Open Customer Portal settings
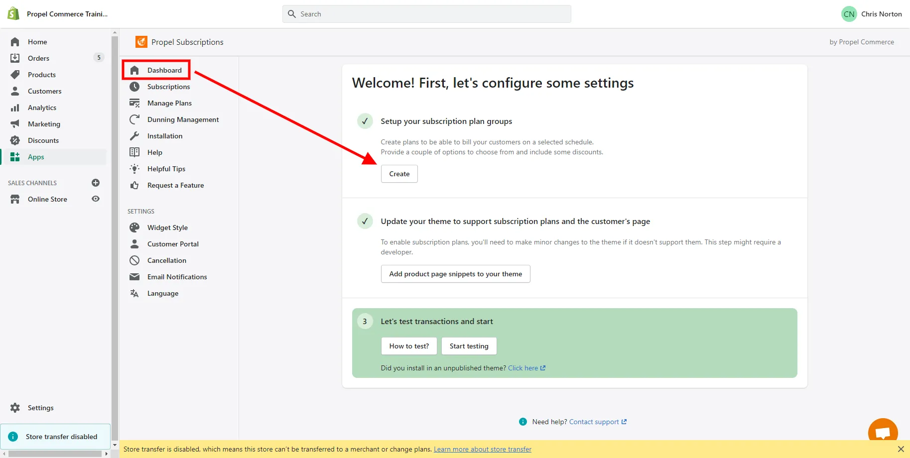The height and width of the screenshot is (458, 910). click(x=173, y=244)
